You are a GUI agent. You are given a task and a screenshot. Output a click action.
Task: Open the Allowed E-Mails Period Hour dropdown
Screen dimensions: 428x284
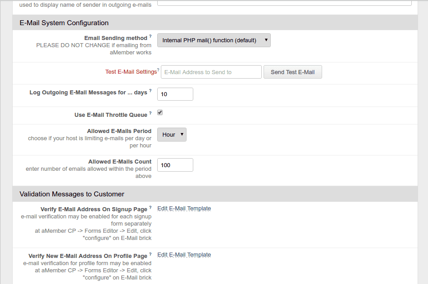(172, 134)
